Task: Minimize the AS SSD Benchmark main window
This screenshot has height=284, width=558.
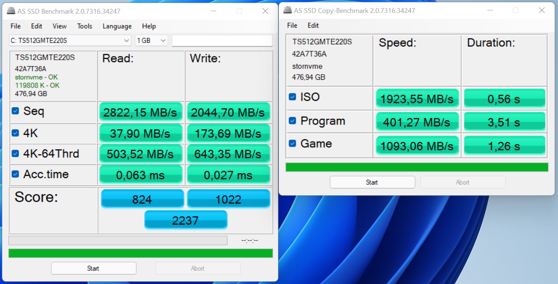Action: (x=213, y=11)
